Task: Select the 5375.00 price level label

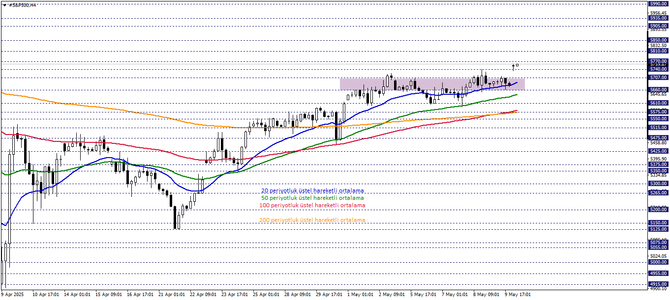Action: click(658, 164)
